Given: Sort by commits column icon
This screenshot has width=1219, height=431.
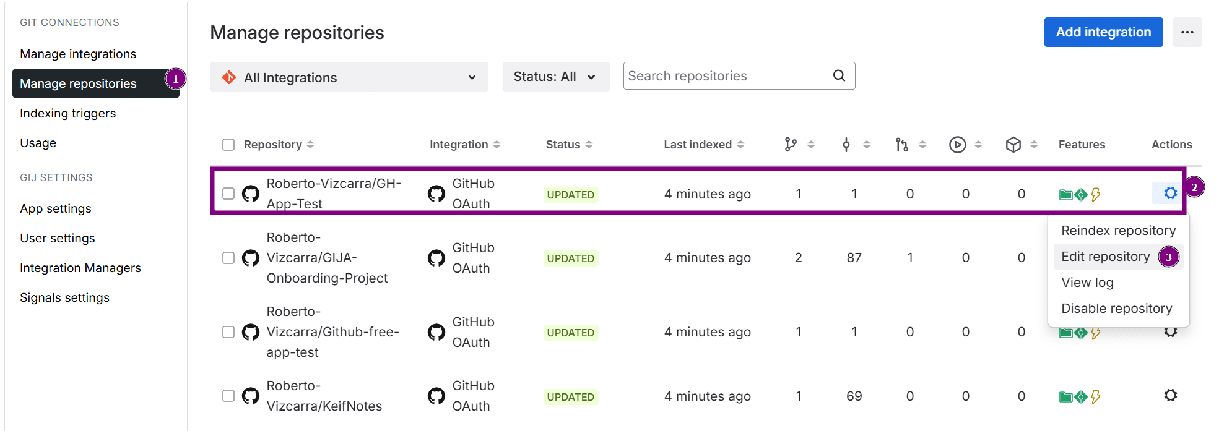Looking at the screenshot, I should pos(846,145).
